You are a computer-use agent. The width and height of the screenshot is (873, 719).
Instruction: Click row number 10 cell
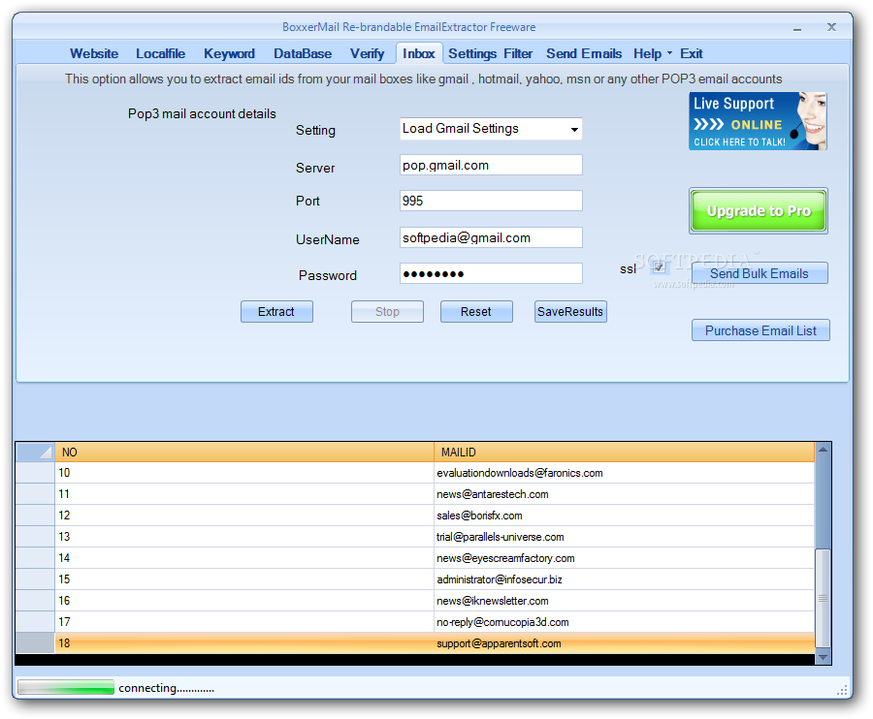point(244,473)
